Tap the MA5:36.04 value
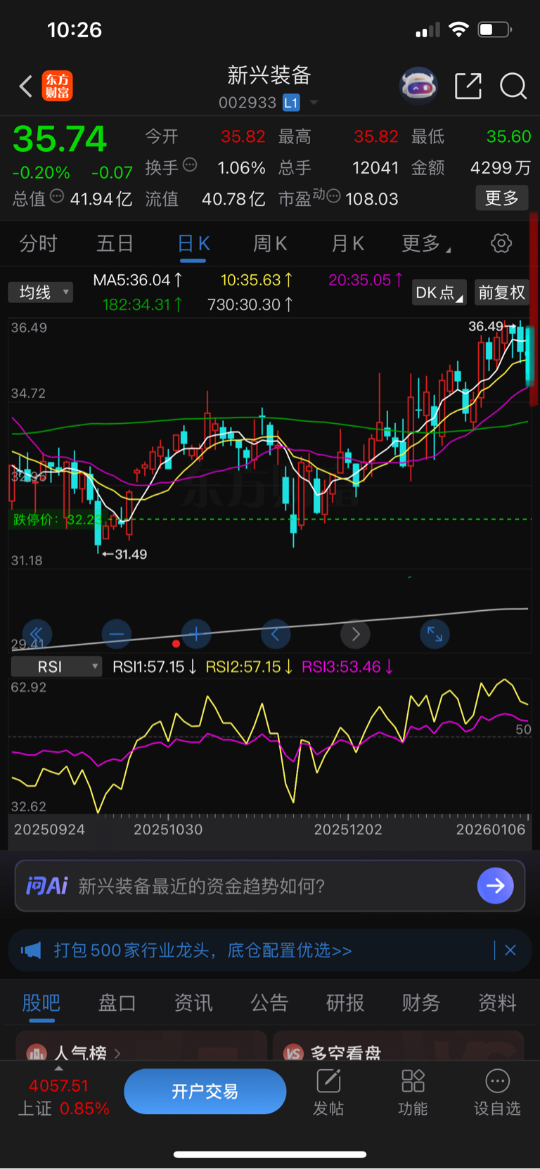Screen dimensions: 540x1169 click(138, 280)
